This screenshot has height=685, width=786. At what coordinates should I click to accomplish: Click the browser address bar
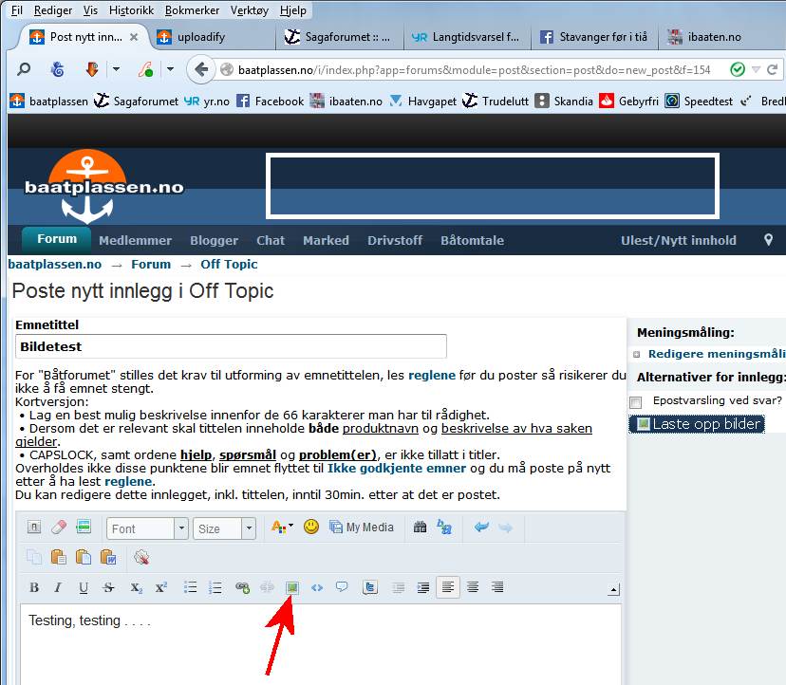point(474,69)
